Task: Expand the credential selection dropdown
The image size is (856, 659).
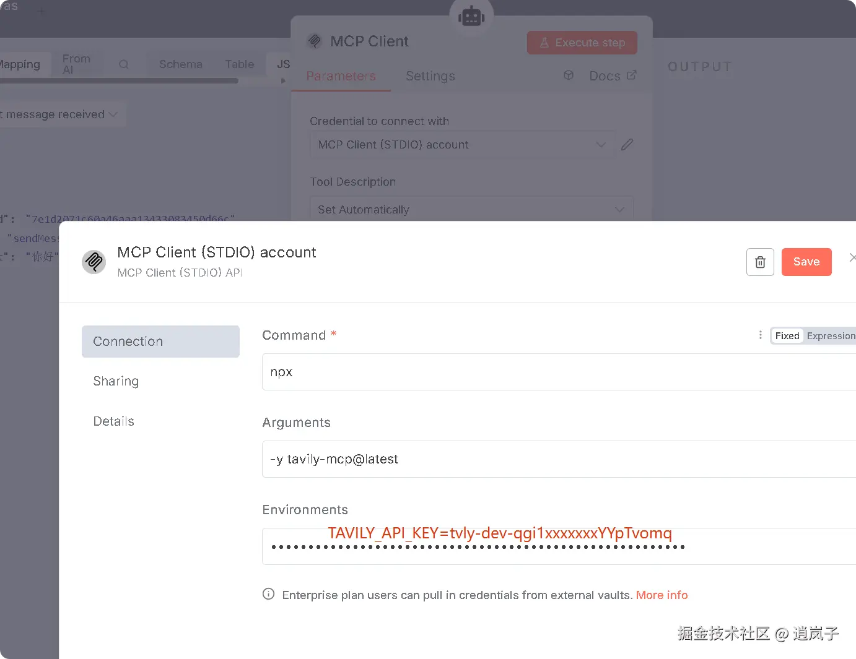Action: (x=463, y=145)
